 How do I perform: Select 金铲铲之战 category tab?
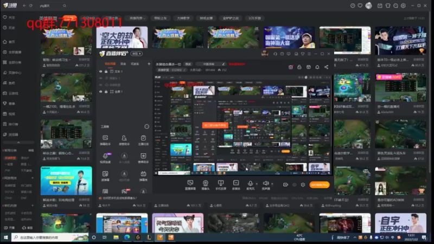coord(231,18)
